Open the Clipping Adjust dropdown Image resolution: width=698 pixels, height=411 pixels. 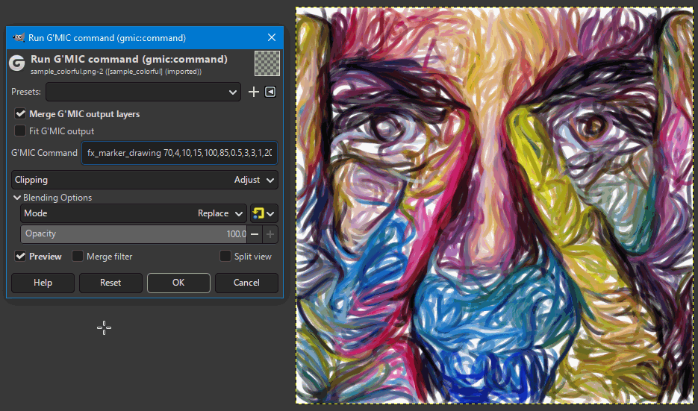145,180
